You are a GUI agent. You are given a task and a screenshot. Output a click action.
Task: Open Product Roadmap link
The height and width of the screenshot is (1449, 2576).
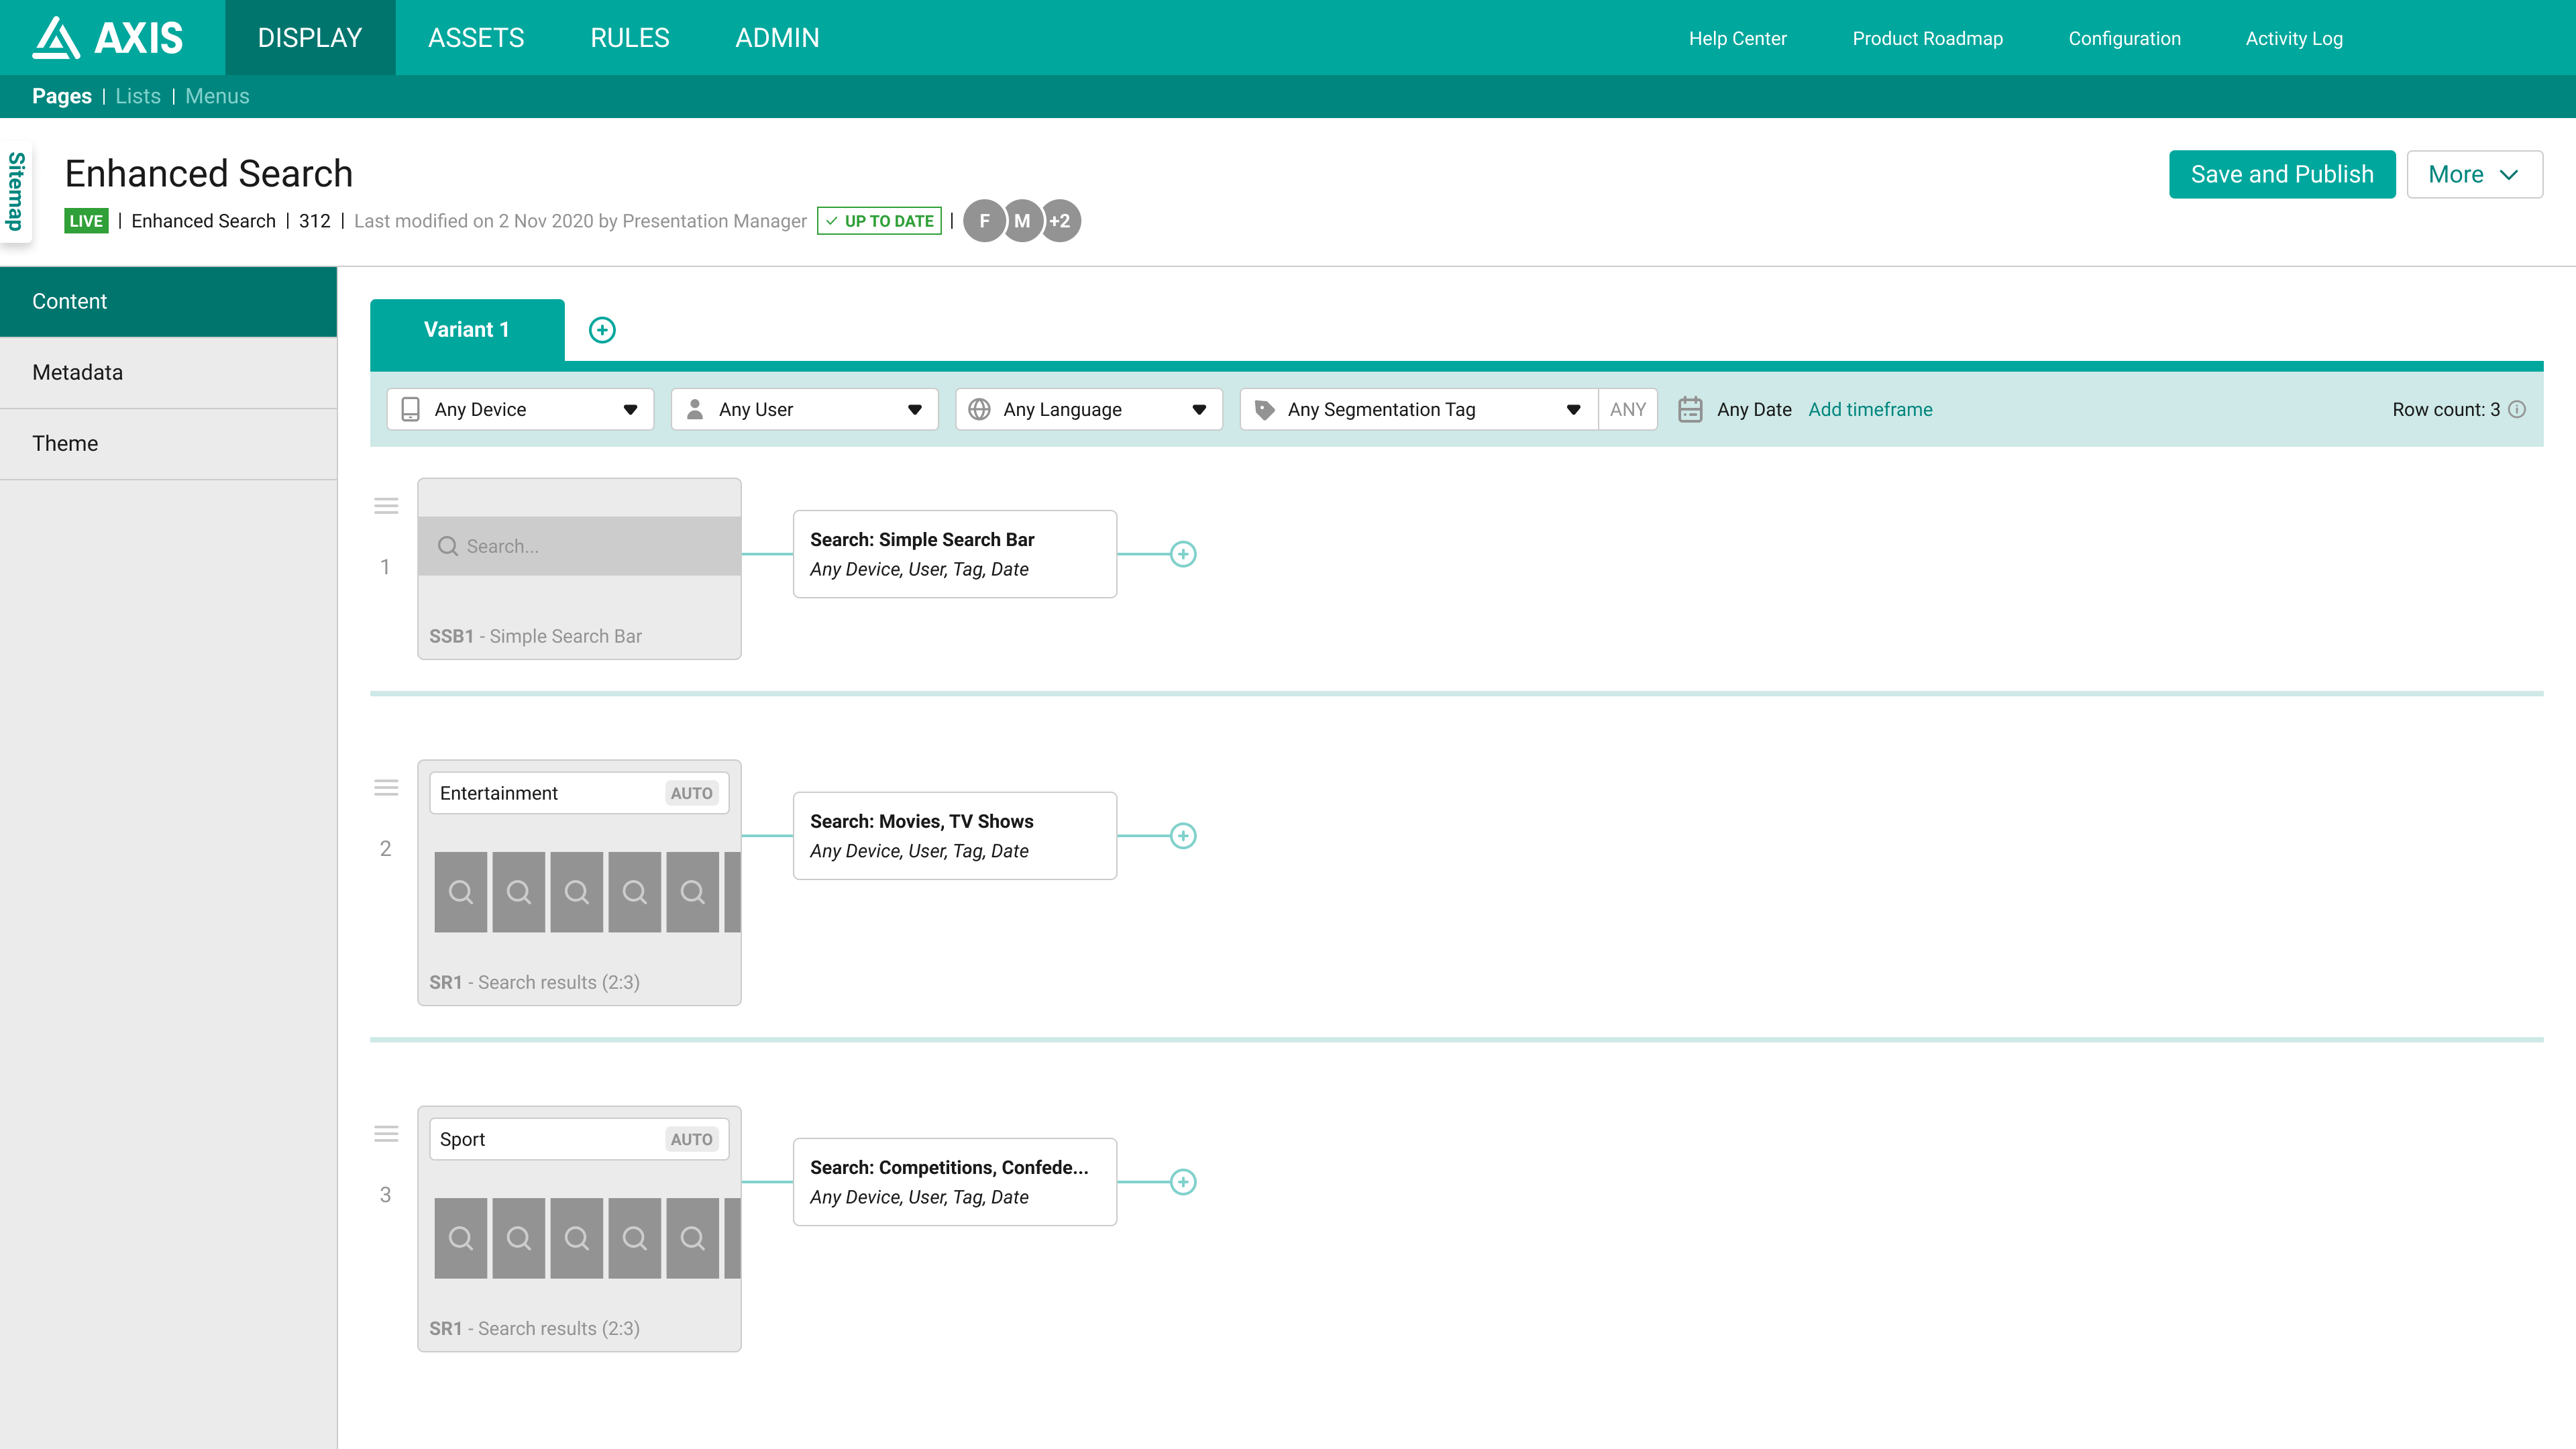click(x=1927, y=38)
